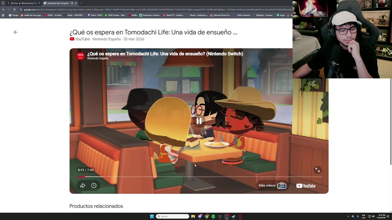Viewport: 392px width, 220px height.
Task: Click the Productos relacionados heading
Action: point(96,206)
